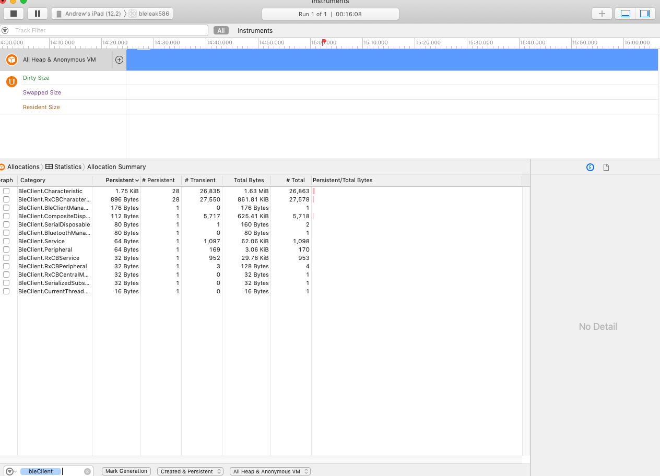Pause the recording
Screen dimensions: 660x476
click(x=37, y=13)
